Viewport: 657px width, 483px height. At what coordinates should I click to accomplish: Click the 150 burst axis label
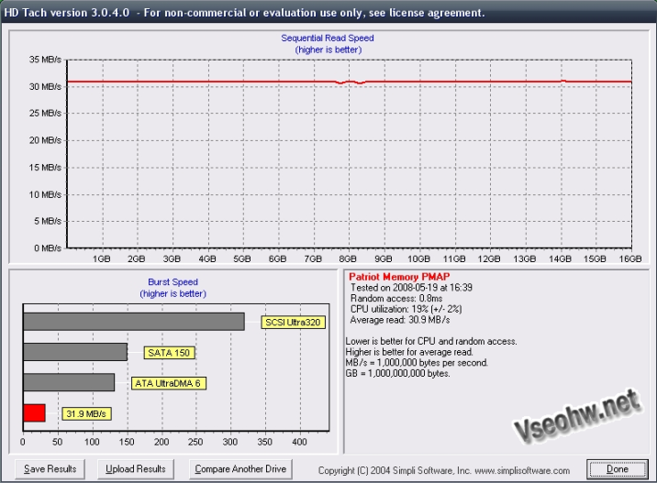click(x=127, y=442)
